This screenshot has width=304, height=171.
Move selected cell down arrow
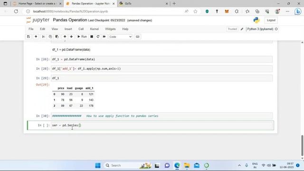coord(71,37)
